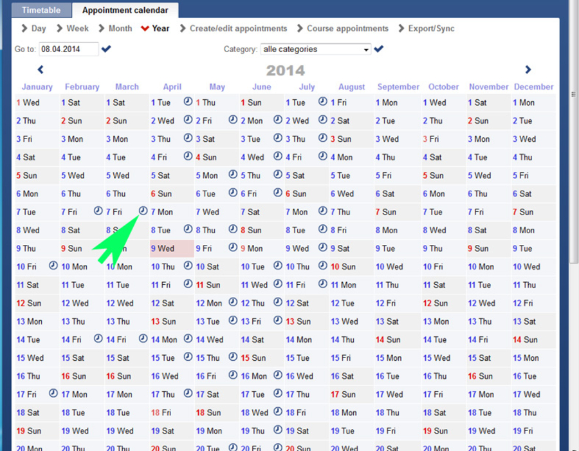Image resolution: width=579 pixels, height=451 pixels.
Task: Switch to the Timetable tab
Action: [41, 10]
